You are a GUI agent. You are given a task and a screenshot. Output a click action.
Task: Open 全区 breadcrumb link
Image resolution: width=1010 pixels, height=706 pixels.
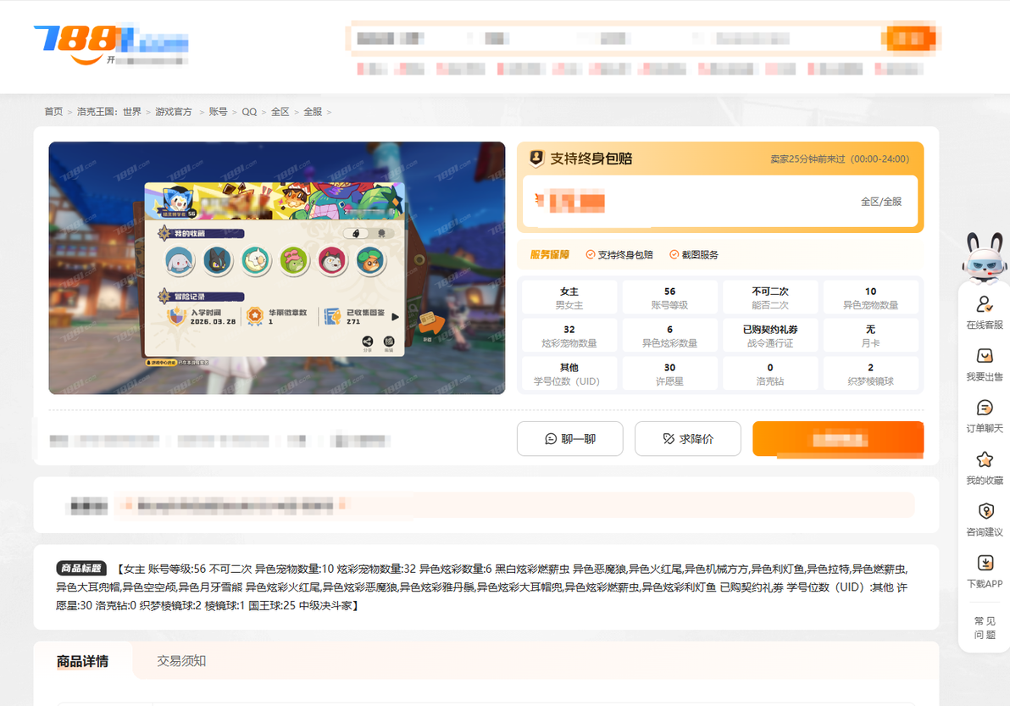[280, 111]
